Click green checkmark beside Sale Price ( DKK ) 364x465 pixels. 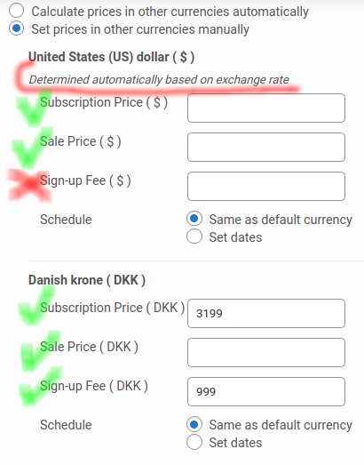click(40, 350)
